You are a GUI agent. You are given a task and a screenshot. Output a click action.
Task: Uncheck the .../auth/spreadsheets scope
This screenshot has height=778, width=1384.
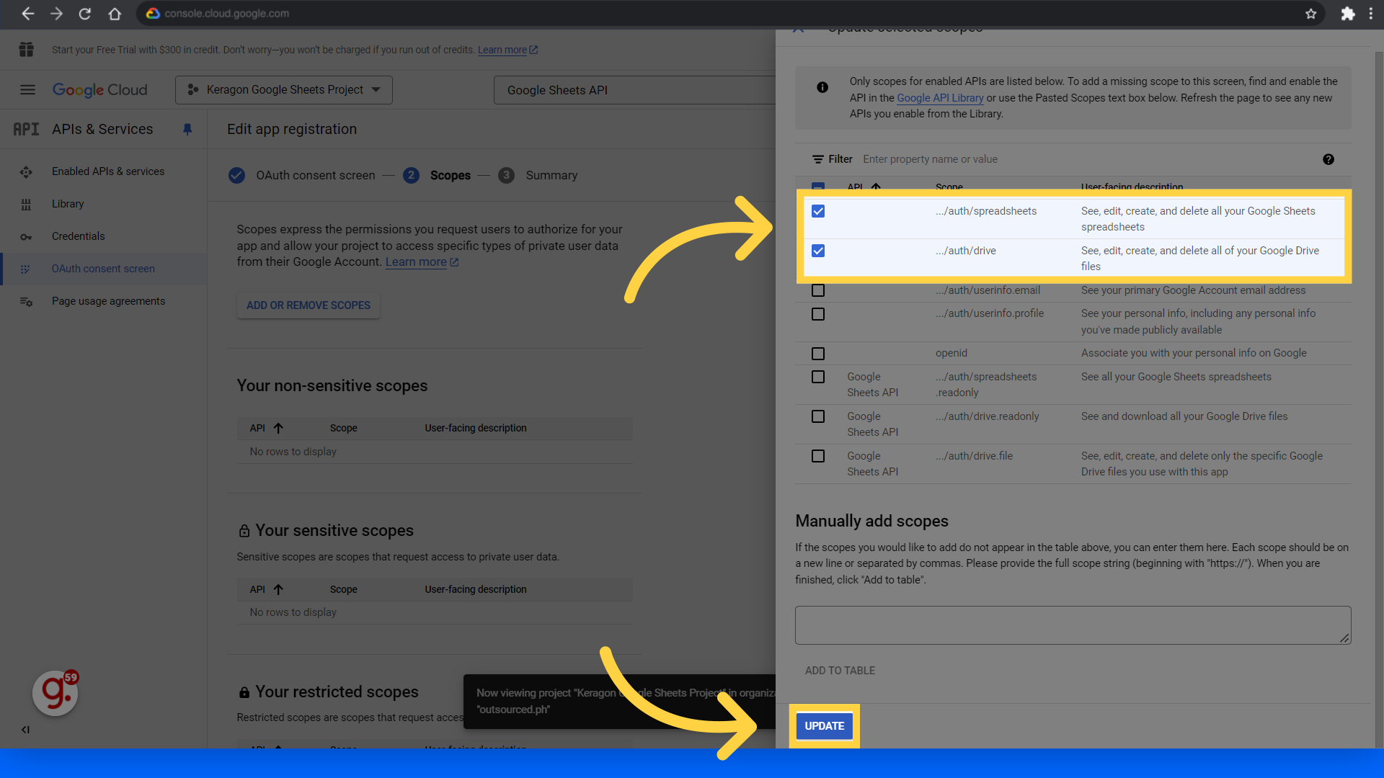[x=818, y=211]
